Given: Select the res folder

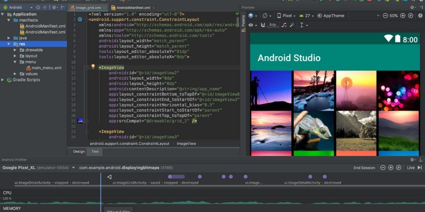Looking at the screenshot, I should [x=33, y=44].
